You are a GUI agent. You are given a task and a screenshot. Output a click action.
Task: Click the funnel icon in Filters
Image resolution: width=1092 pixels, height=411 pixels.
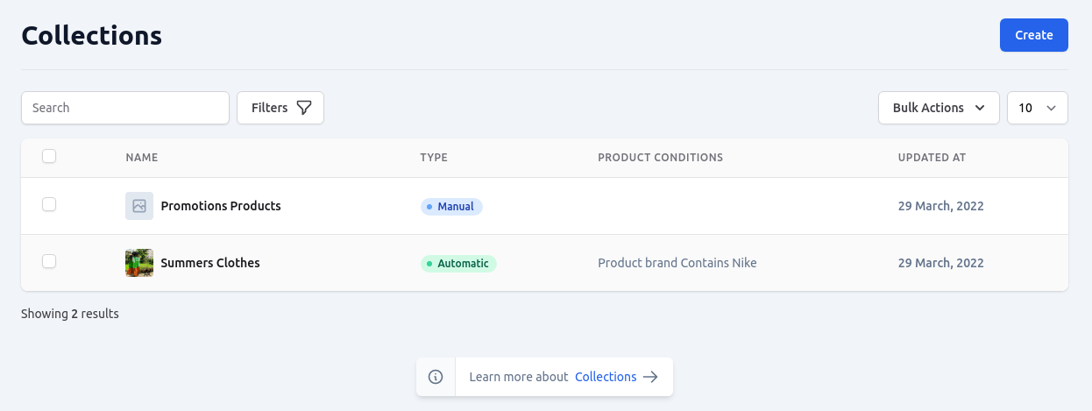coord(304,108)
